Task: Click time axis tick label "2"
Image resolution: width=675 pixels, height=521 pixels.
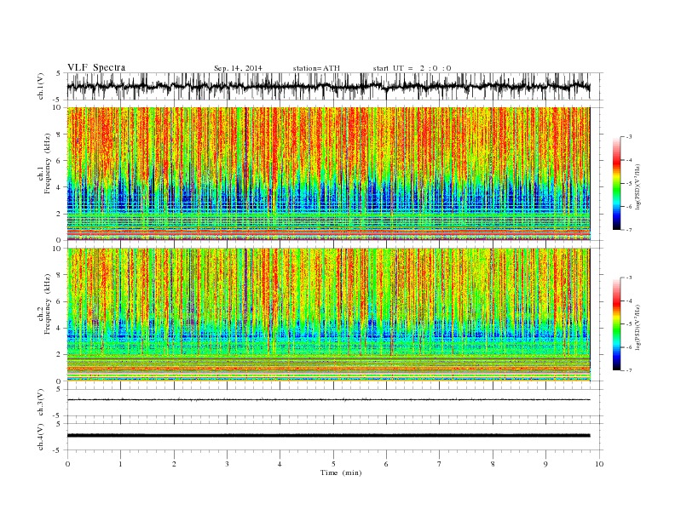Action: [174, 464]
